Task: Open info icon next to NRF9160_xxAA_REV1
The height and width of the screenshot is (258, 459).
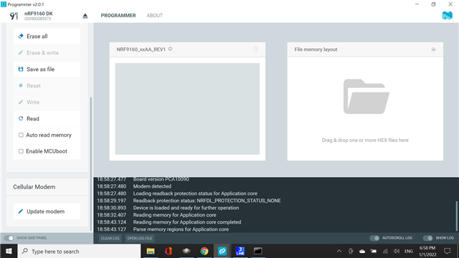Action: (x=171, y=49)
